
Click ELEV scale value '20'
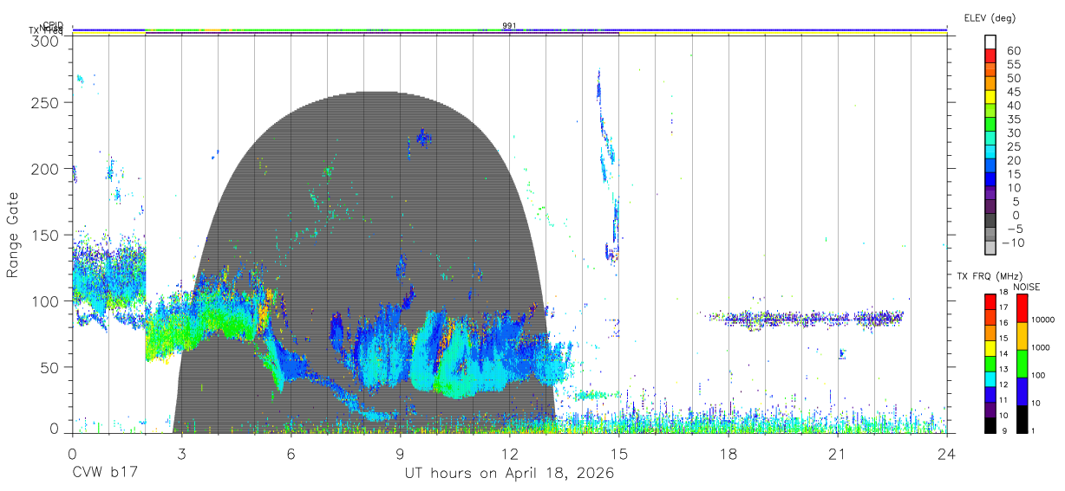point(1013,160)
